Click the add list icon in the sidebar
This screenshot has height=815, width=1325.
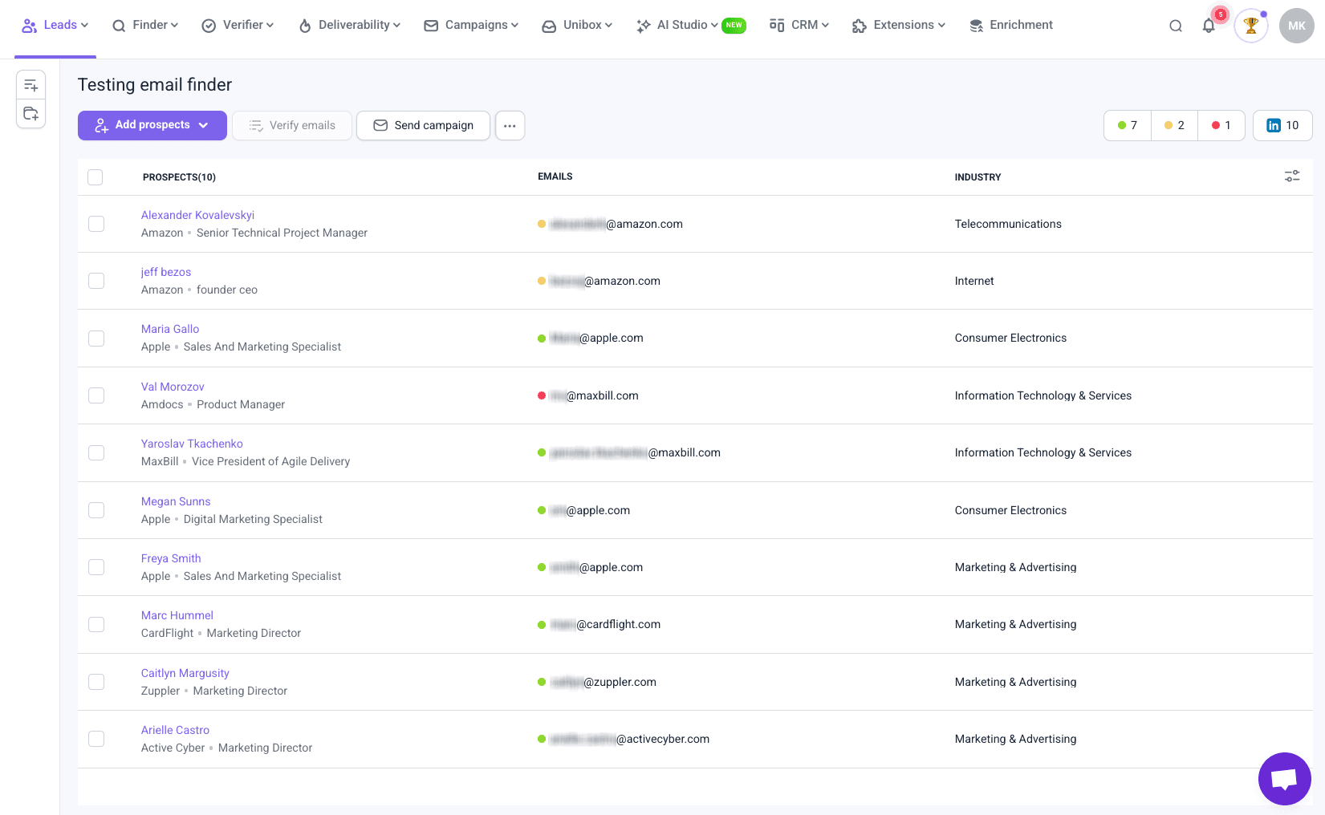pyautogui.click(x=31, y=85)
